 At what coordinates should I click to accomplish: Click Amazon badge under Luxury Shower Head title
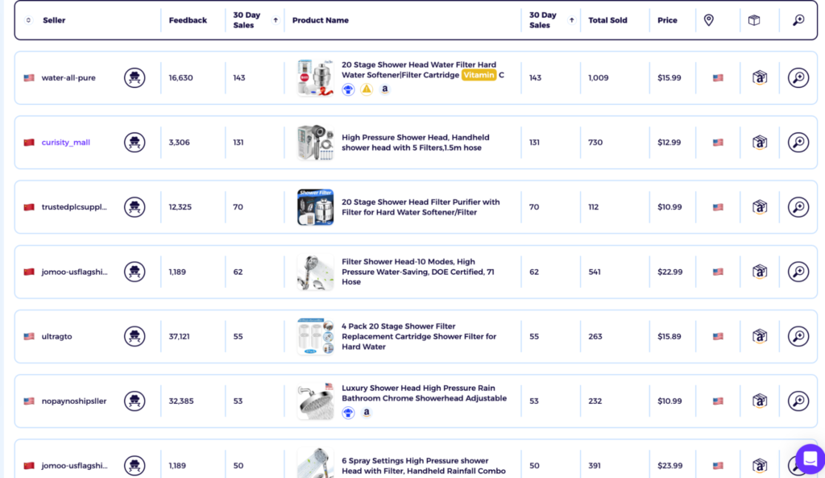tap(367, 413)
